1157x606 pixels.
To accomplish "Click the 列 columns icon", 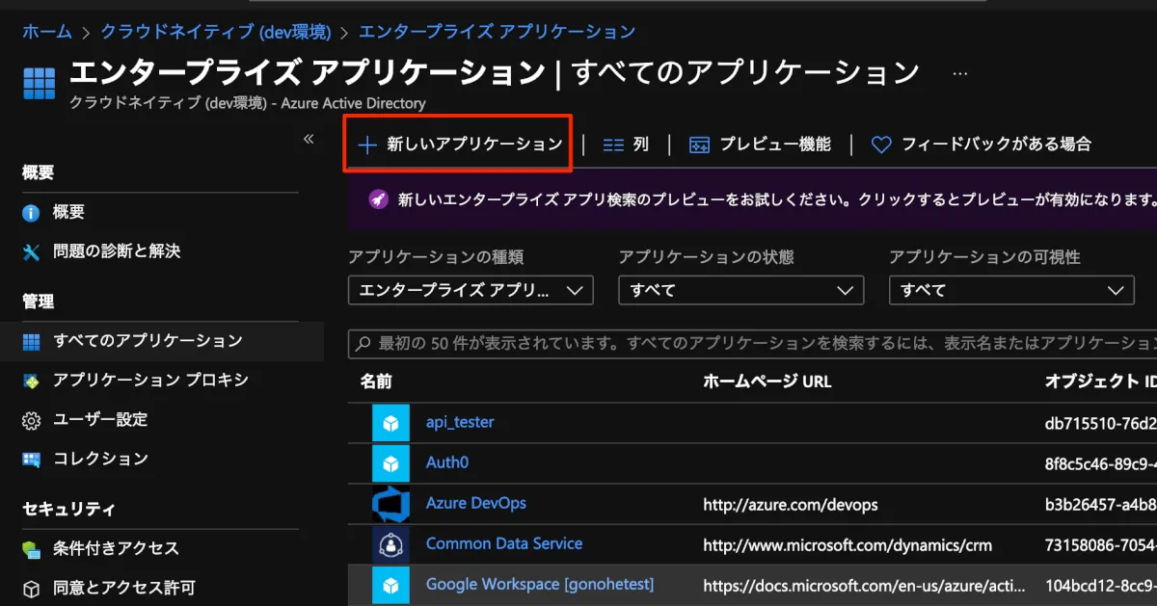I will pos(613,145).
